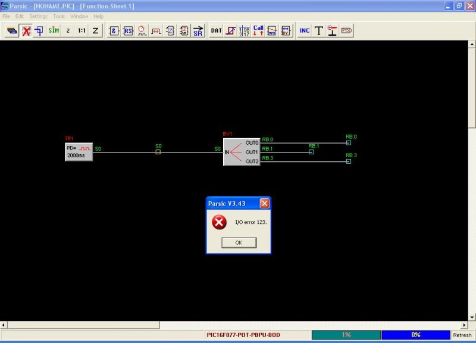Insert the Schmitt trigger comparator block
476x343 pixels.
(x=230, y=30)
